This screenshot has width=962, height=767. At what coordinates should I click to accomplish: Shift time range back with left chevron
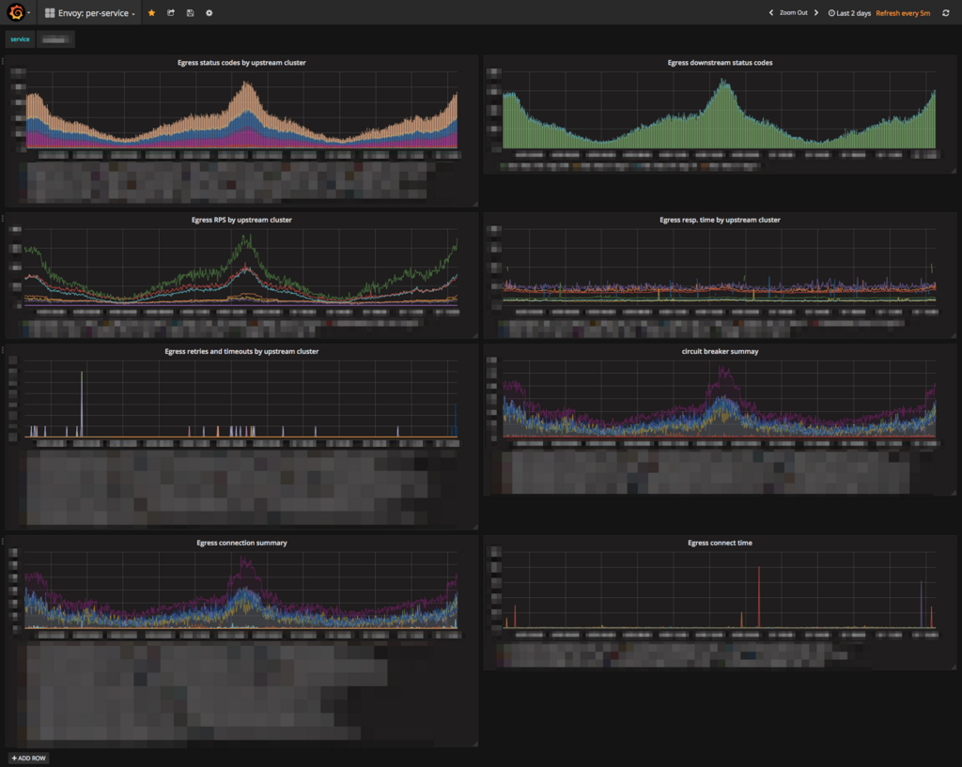click(771, 13)
